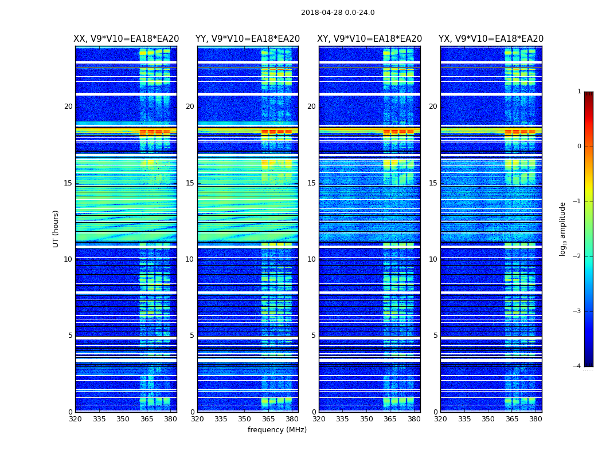The height and width of the screenshot is (458, 602).
Task: Select the XY, V9*V10=EA18*EA20 panel title
Action: [370, 39]
